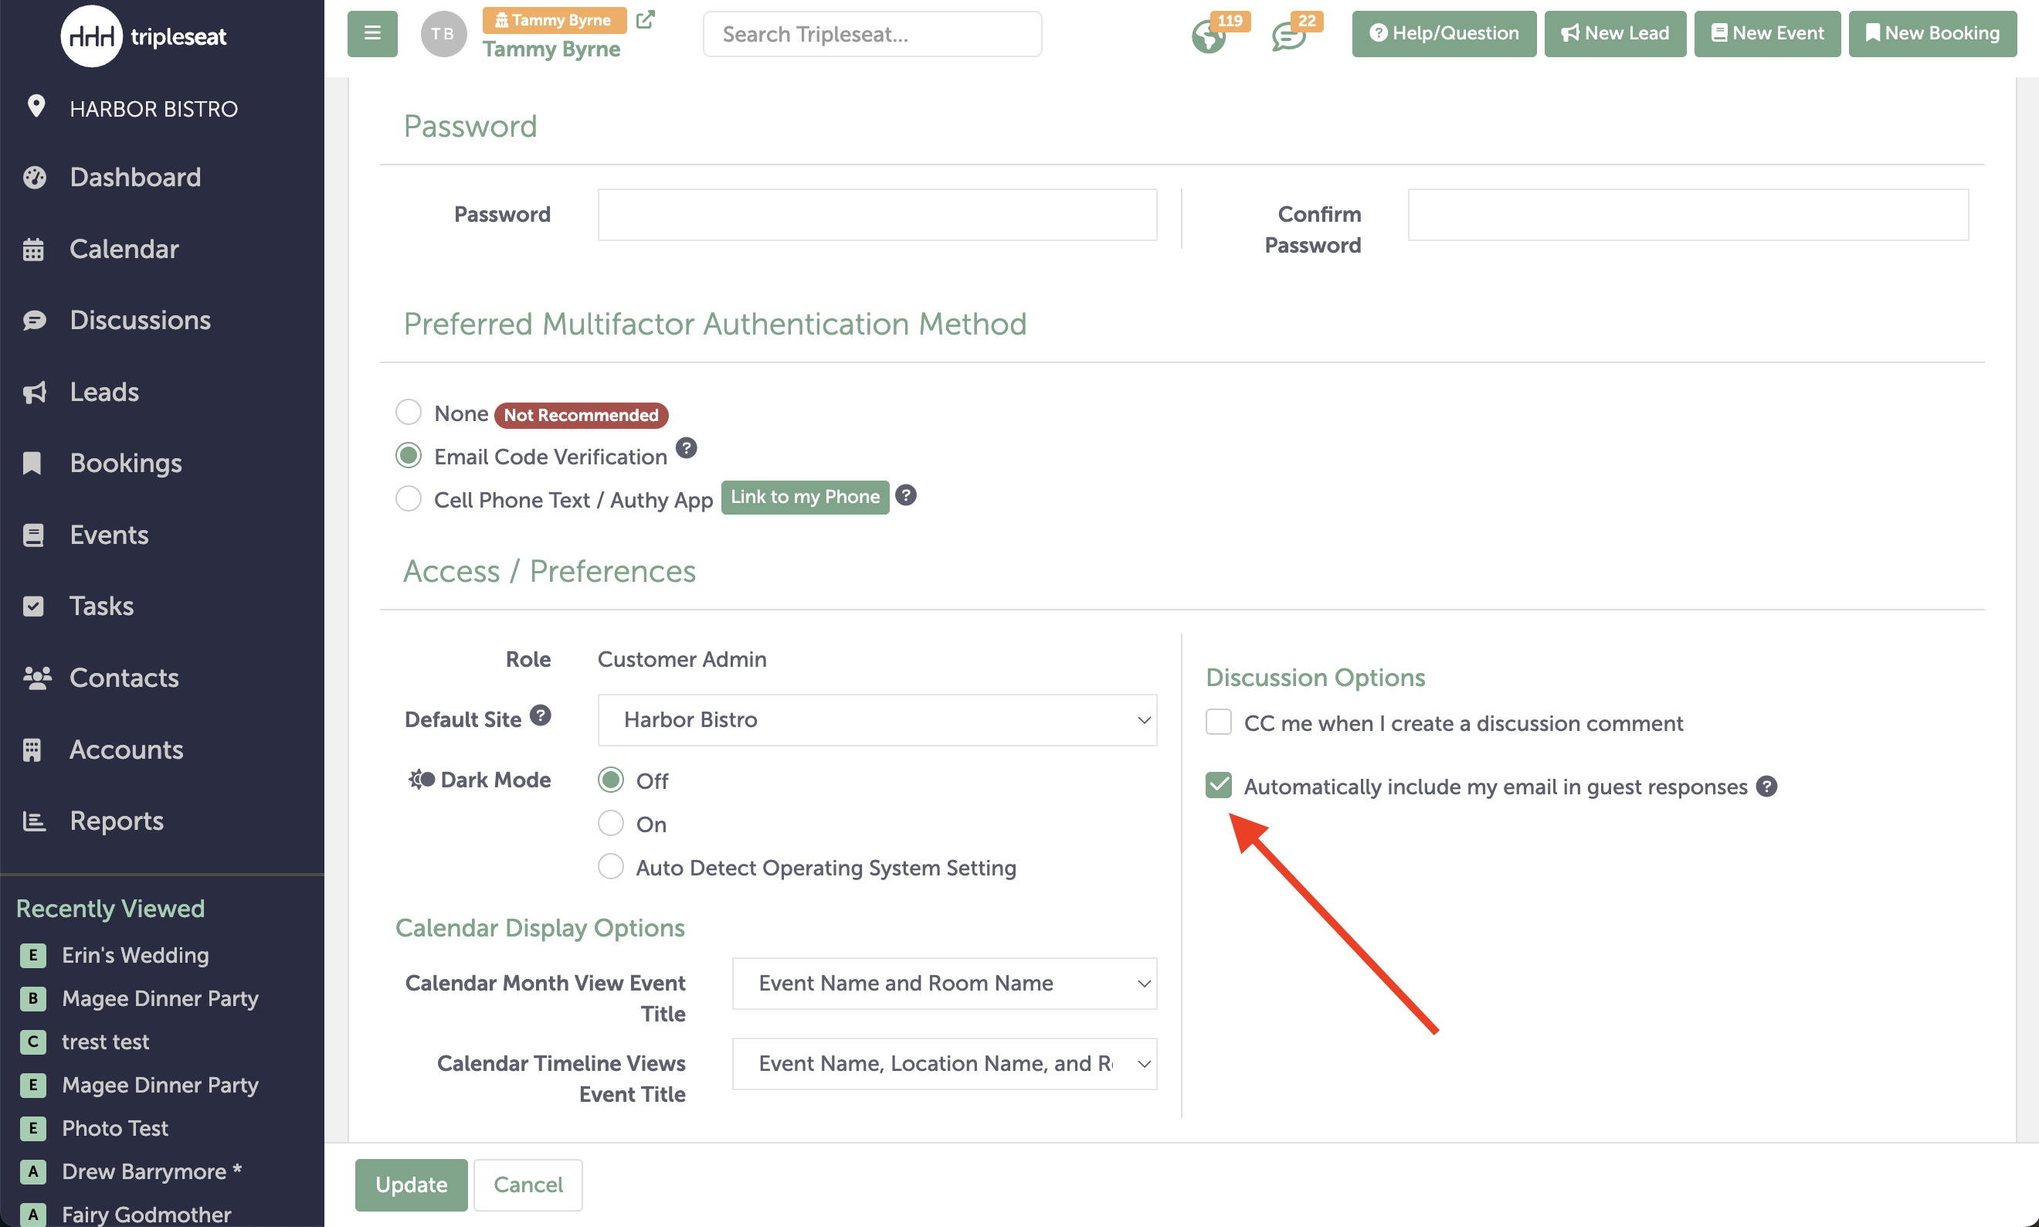Click the Dark Mode sun-moon icon
The image size is (2039, 1227).
(x=421, y=779)
